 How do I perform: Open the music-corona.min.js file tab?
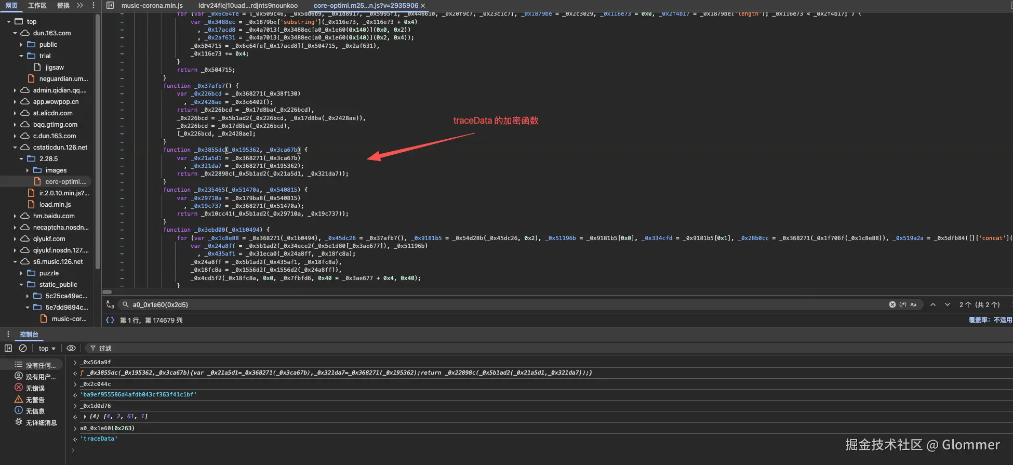(x=152, y=5)
